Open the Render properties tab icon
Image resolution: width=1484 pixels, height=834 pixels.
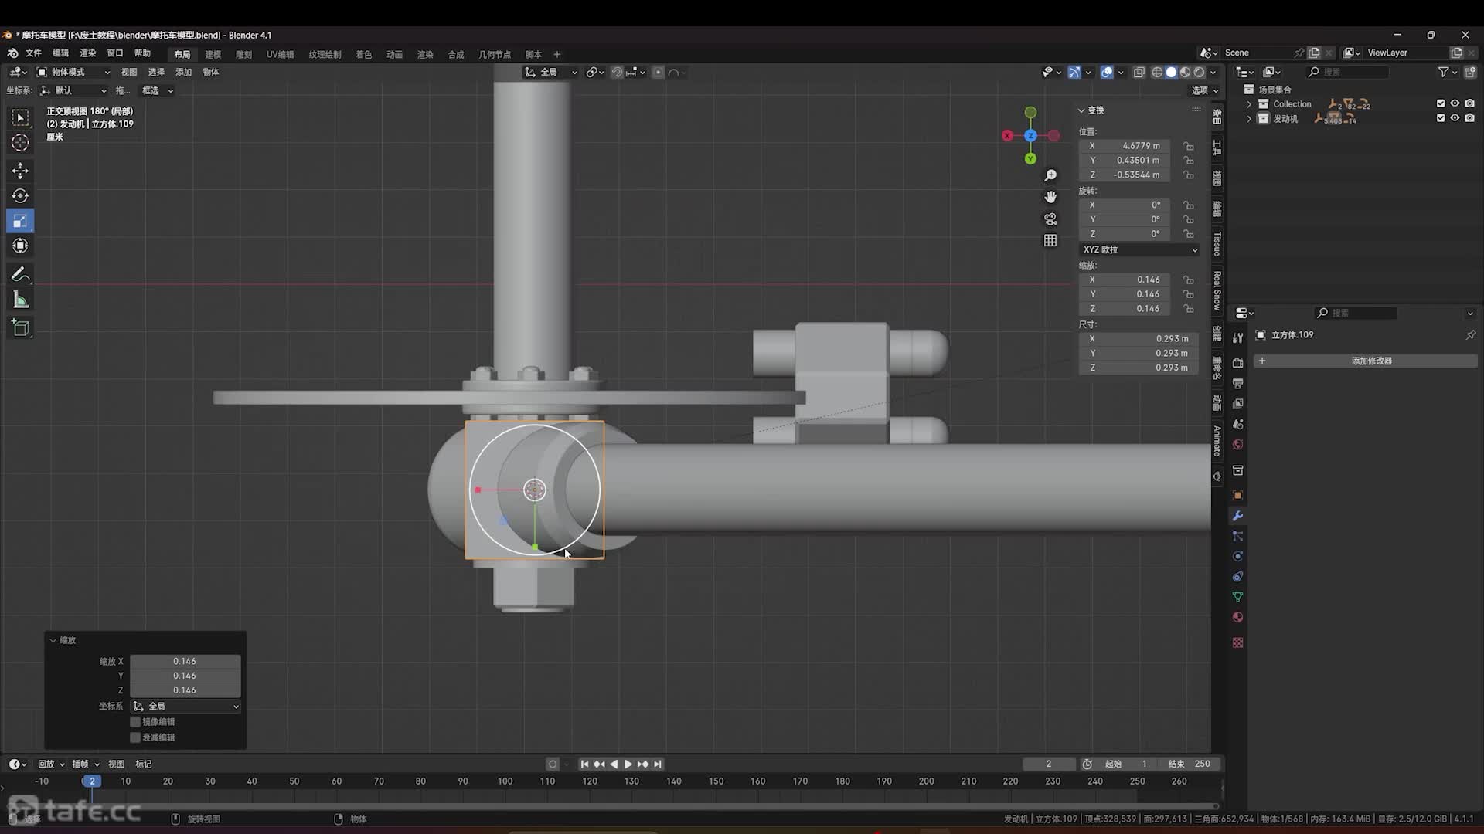1237,363
